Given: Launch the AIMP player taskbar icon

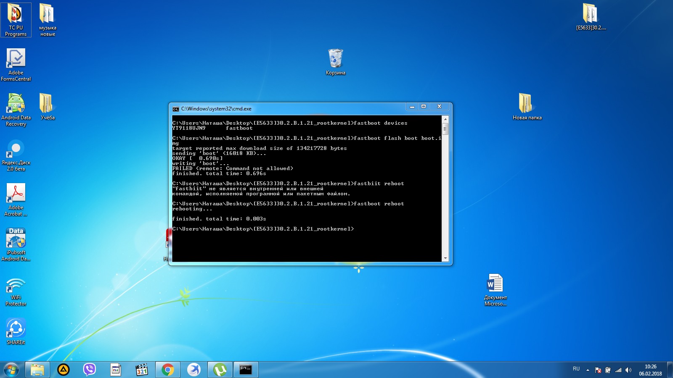Looking at the screenshot, I should 64,370.
